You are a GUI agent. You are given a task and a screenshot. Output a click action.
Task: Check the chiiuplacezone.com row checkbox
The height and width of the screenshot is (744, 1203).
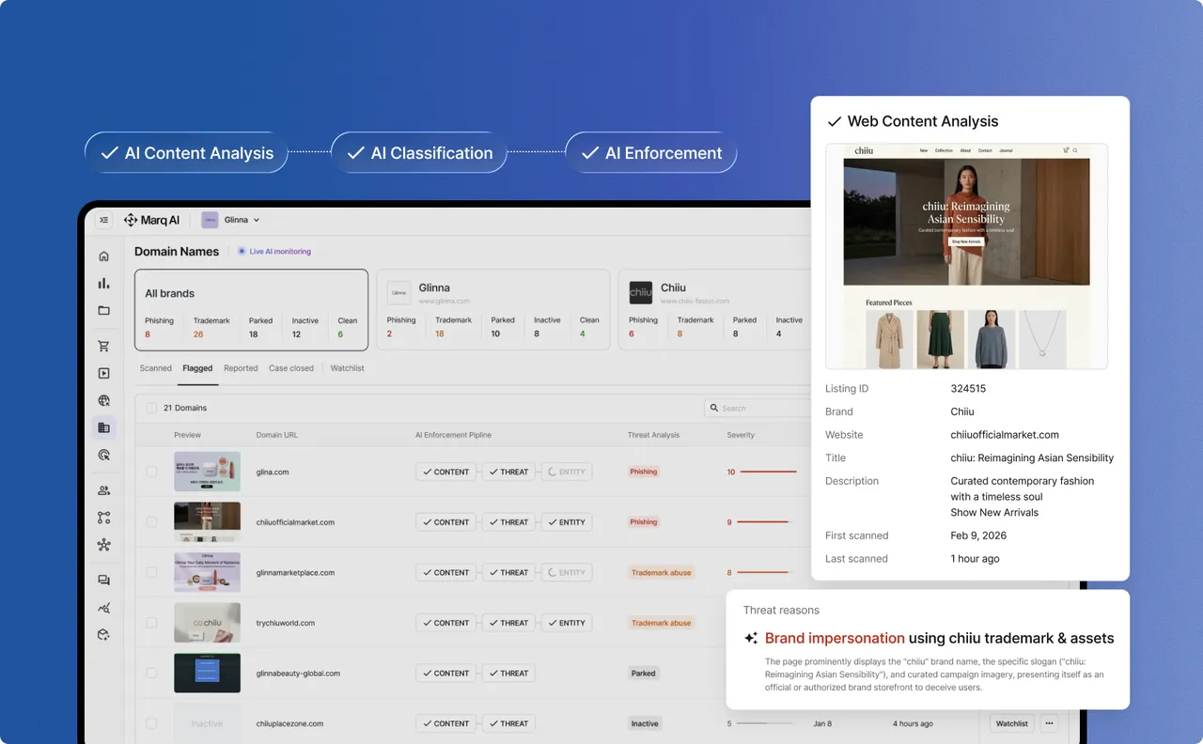(151, 723)
